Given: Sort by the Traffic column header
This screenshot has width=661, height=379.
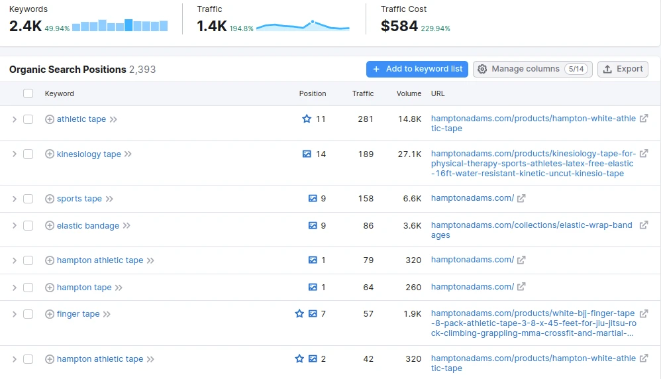Looking at the screenshot, I should point(363,93).
